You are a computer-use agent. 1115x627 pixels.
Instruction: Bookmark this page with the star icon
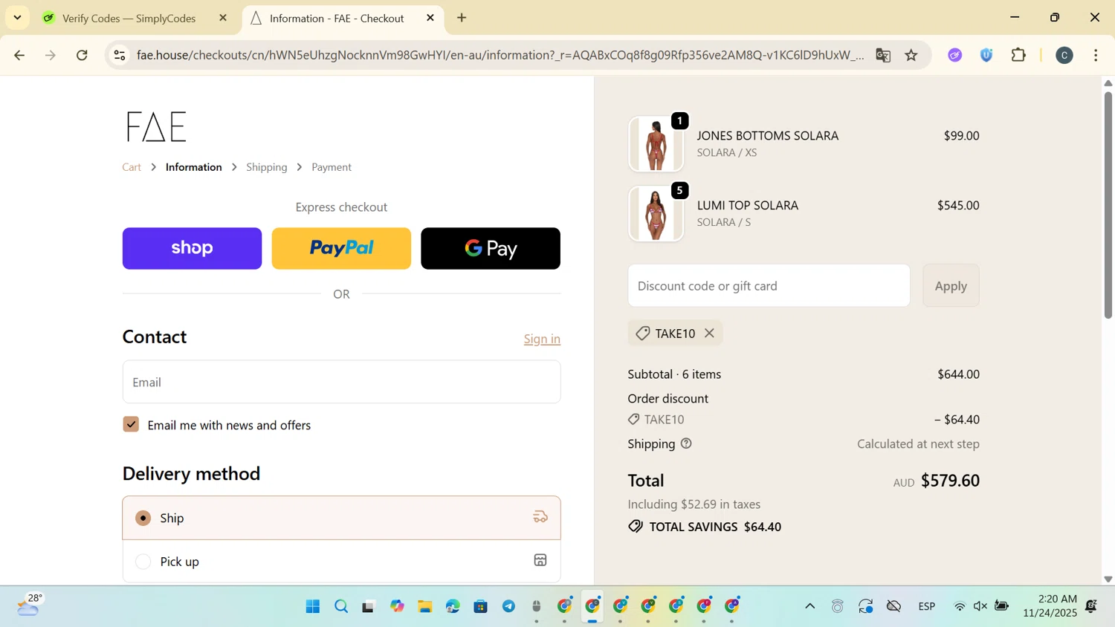click(911, 55)
